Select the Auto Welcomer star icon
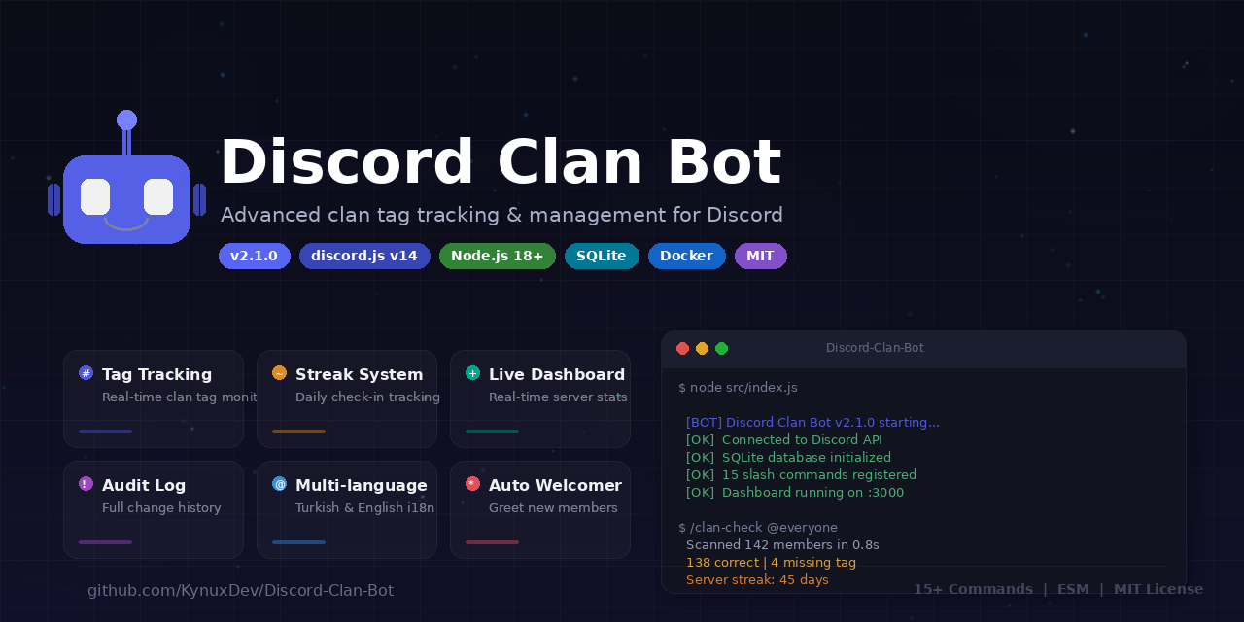Viewport: 1244px width, 622px height. (472, 483)
